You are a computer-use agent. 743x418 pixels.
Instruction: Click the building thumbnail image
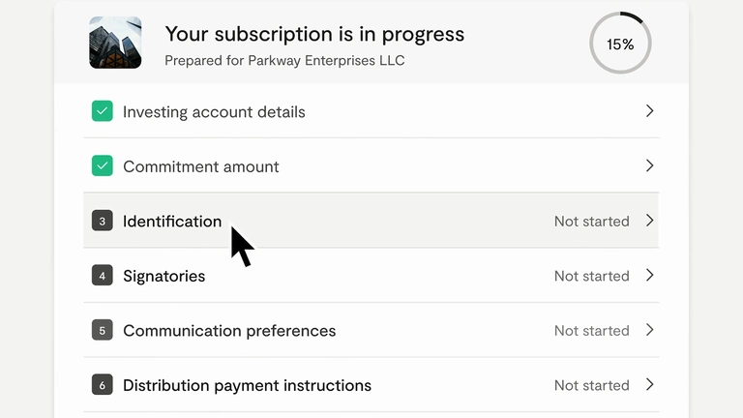point(115,43)
